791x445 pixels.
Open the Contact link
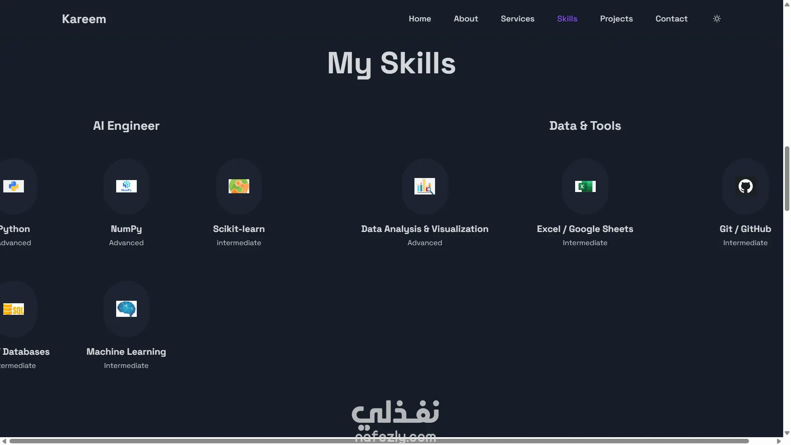click(x=672, y=19)
